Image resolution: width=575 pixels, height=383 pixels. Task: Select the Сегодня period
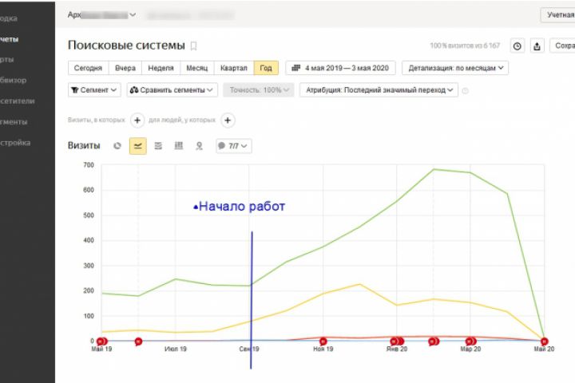(x=89, y=68)
